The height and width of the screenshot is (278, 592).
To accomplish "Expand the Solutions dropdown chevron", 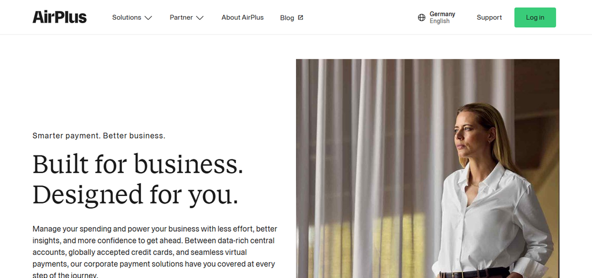I will point(149,18).
